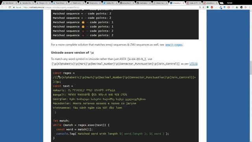Click the 'Georgian:' text line
Image resolution: width=252 pixels, height=142 pixels.
click(99, 99)
